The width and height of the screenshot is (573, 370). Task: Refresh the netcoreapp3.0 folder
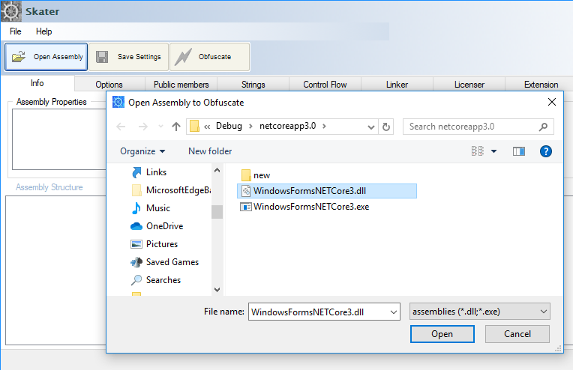pos(386,127)
